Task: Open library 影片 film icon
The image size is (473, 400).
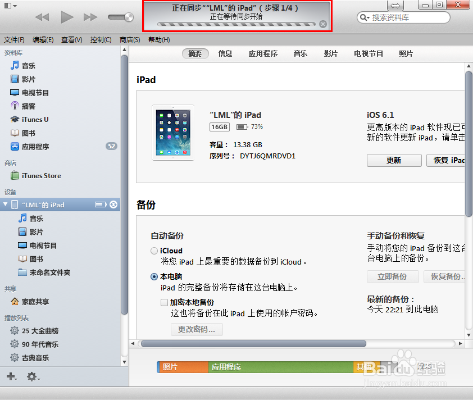Action: point(15,79)
